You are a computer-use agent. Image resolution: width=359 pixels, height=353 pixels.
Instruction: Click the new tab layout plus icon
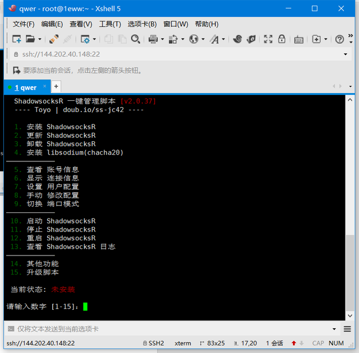(x=316, y=39)
